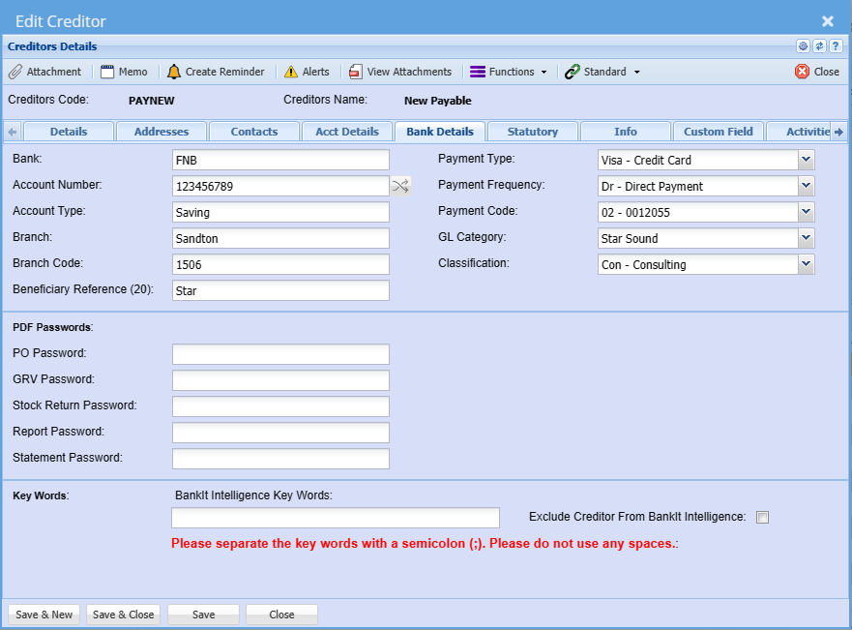Viewport: 852px width, 630px height.
Task: Open the Payment Frequency dropdown
Action: [x=806, y=187]
